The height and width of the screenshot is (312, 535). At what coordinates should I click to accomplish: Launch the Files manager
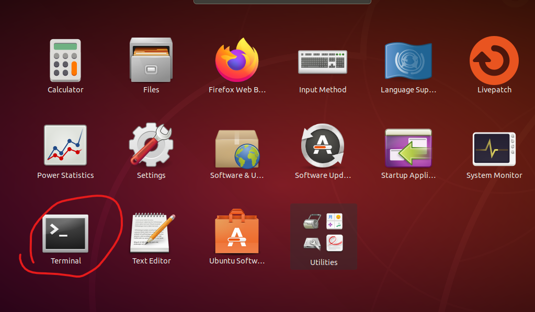pyautogui.click(x=151, y=60)
